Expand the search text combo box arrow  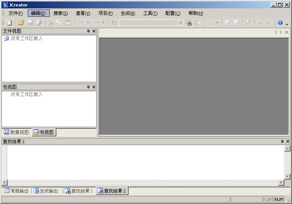(181, 23)
